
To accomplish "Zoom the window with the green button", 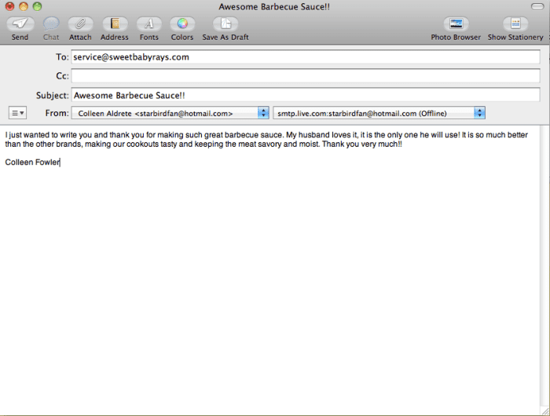I will [x=37, y=6].
